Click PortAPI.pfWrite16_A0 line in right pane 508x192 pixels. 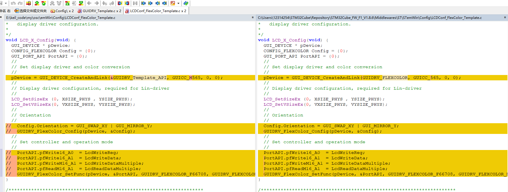(383, 153)
